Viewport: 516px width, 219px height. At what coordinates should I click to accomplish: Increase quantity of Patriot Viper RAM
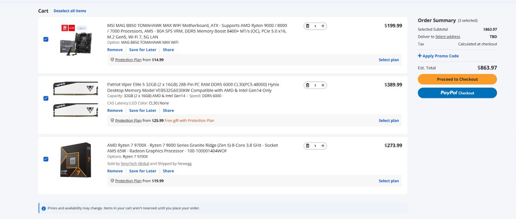click(323, 85)
